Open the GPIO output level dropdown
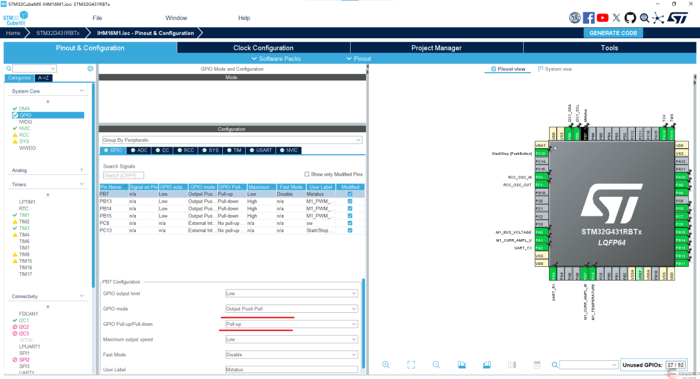700x379 pixels. point(292,293)
